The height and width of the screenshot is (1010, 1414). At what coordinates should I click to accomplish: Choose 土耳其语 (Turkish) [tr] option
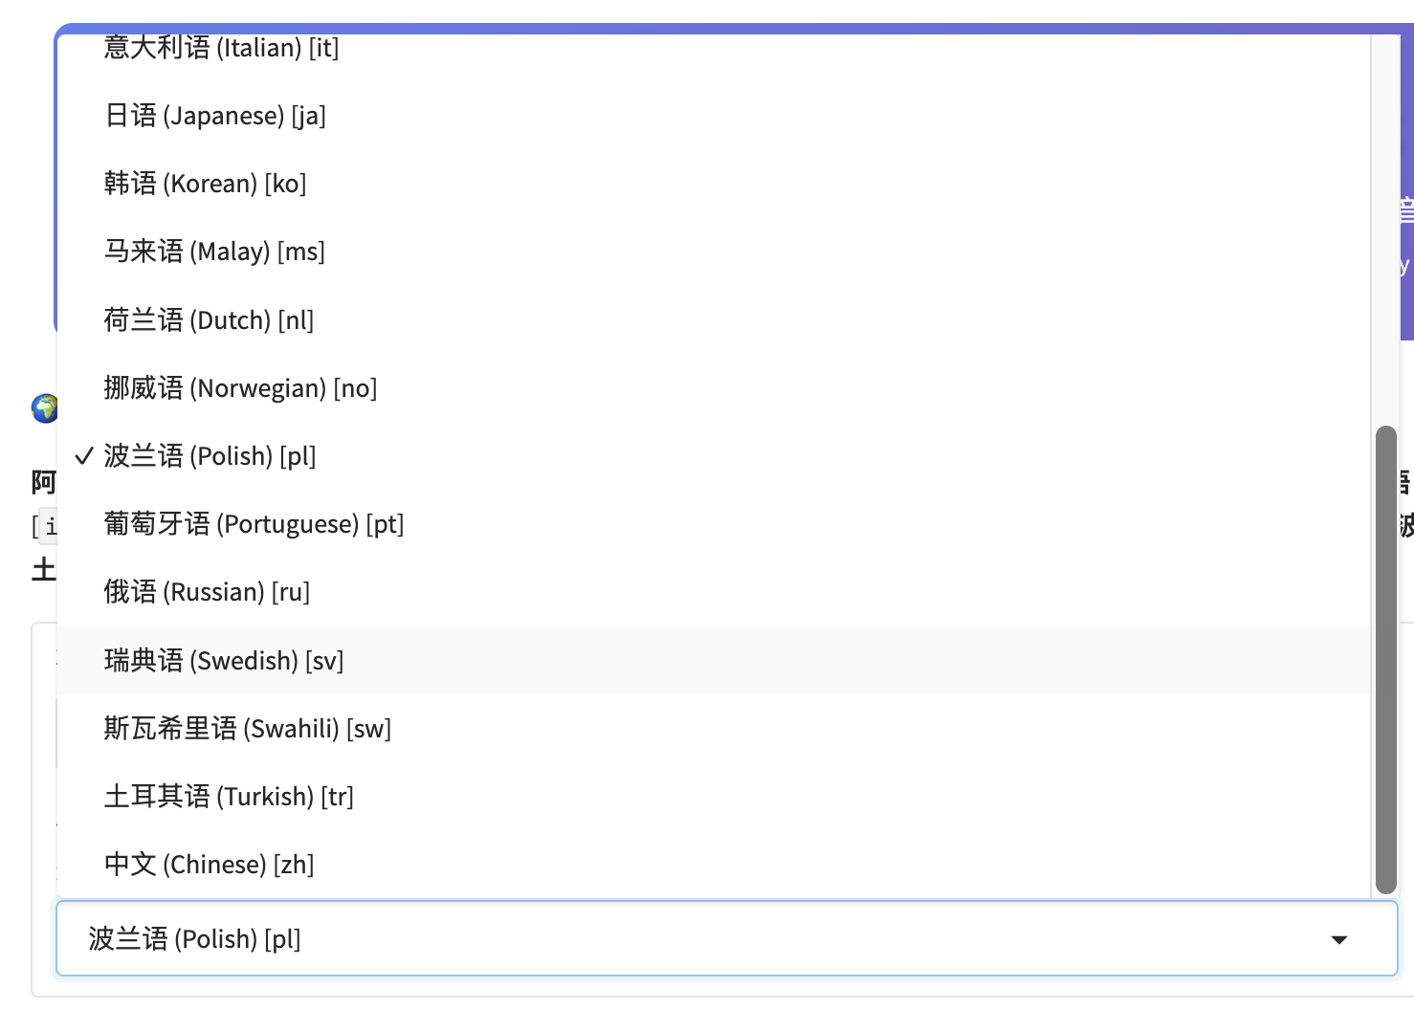pos(229,797)
